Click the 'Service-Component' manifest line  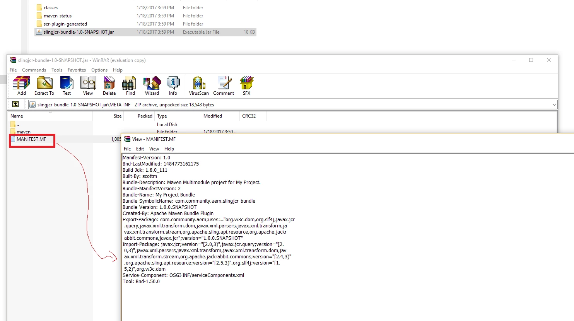click(x=183, y=275)
